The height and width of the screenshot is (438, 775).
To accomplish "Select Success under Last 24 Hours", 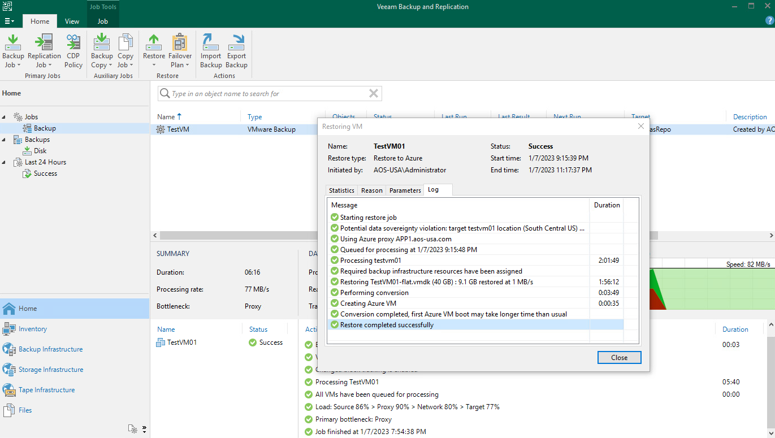I will point(45,174).
